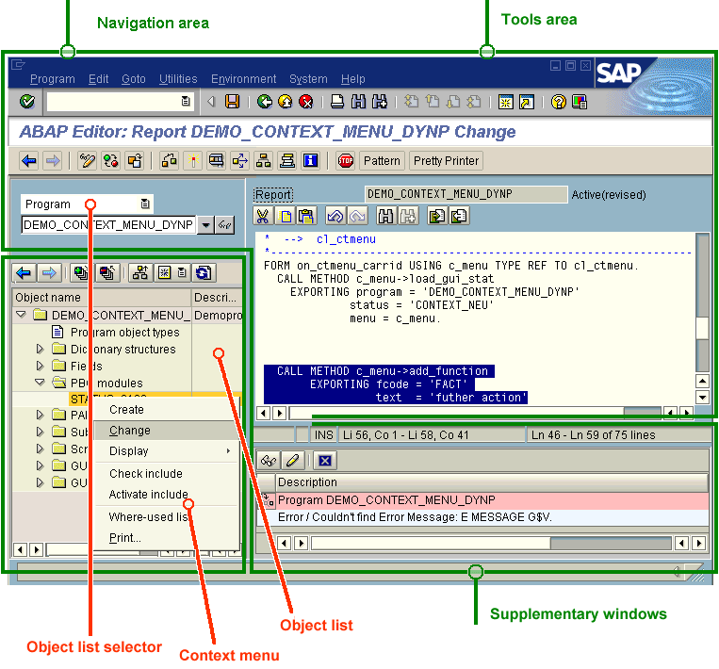Click the Refresh object list icon
The image size is (719, 669).
(204, 273)
